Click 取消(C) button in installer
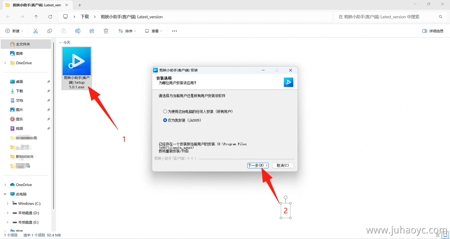The height and width of the screenshot is (239, 450). coord(283,165)
